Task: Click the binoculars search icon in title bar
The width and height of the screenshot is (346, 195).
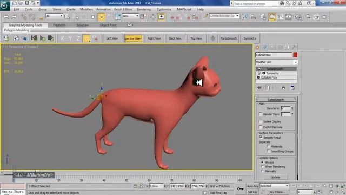Action: [x=282, y=3]
